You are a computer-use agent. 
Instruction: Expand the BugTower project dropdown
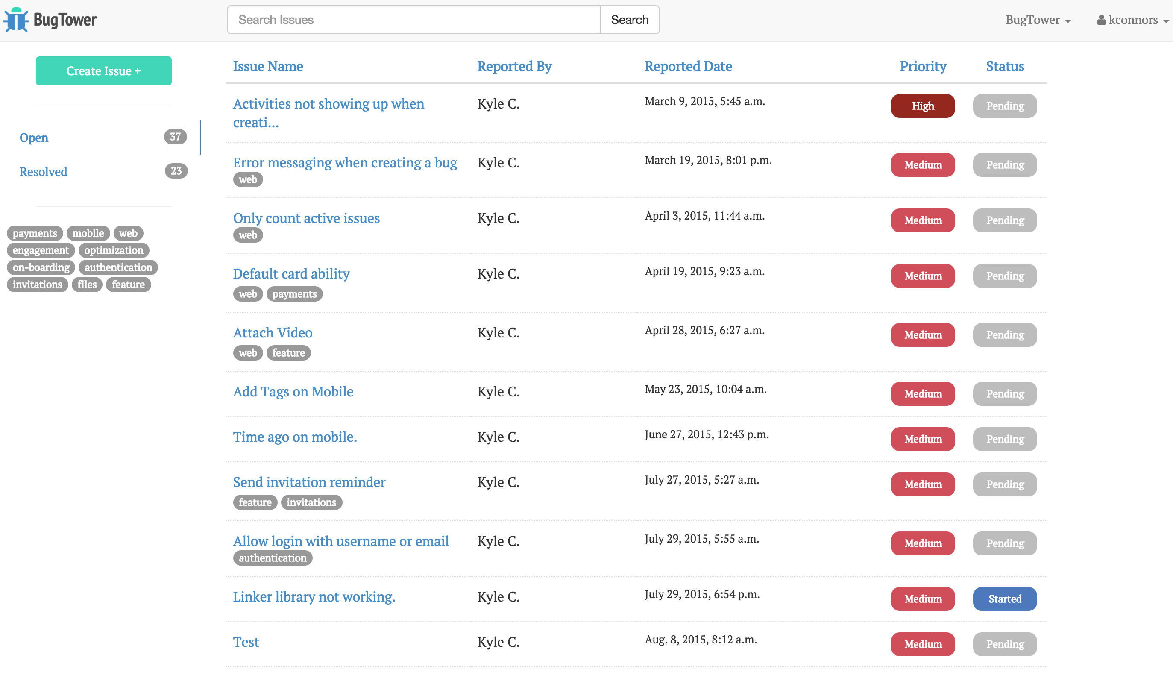[x=1038, y=20]
